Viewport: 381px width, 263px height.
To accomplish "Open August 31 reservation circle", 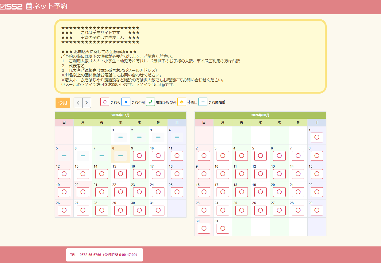I will click(223, 229).
